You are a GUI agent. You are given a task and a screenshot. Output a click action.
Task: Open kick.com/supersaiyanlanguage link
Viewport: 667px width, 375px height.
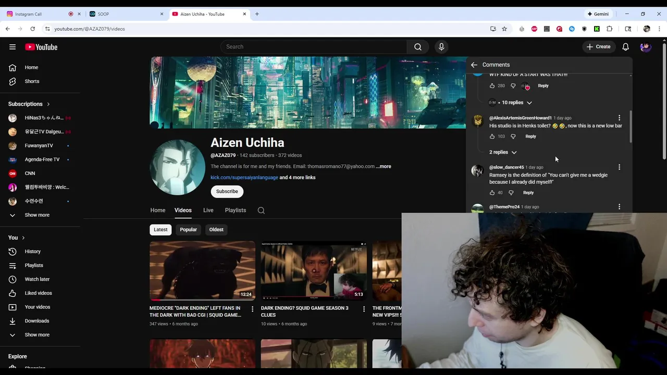tap(244, 178)
